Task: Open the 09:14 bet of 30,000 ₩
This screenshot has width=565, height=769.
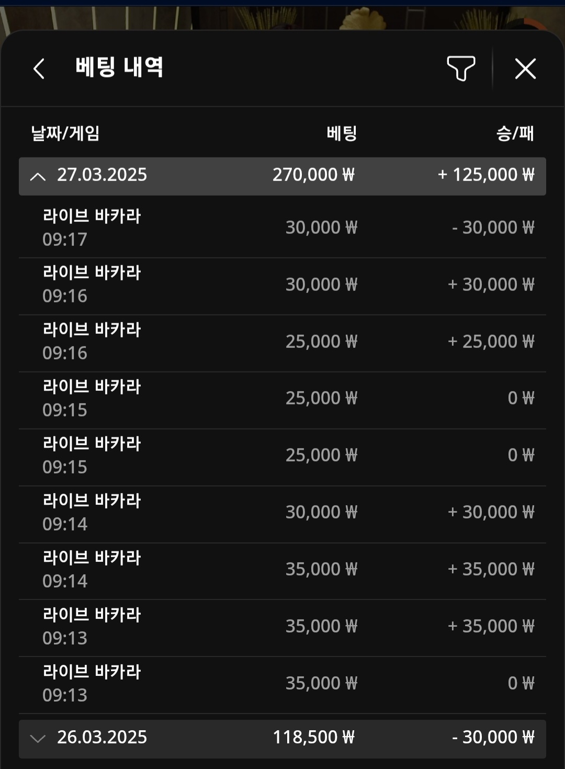Action: (x=282, y=512)
